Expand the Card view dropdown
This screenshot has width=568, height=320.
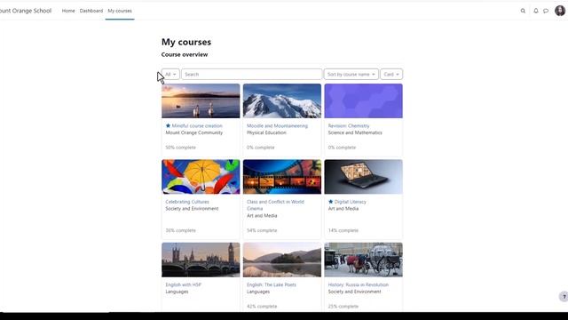click(x=391, y=74)
